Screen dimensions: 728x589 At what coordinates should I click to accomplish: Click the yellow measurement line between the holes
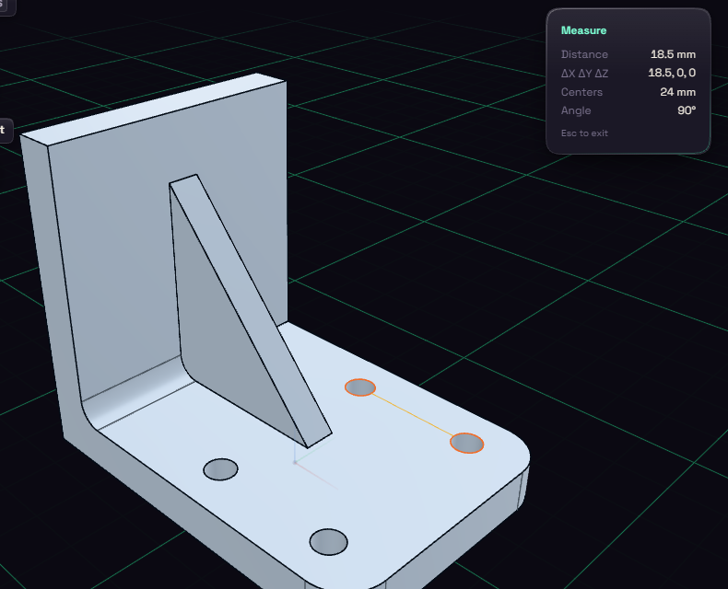(x=412, y=415)
